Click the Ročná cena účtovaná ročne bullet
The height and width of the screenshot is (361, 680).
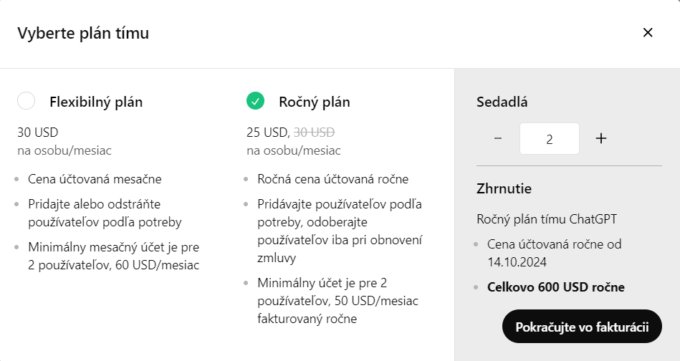tap(333, 179)
